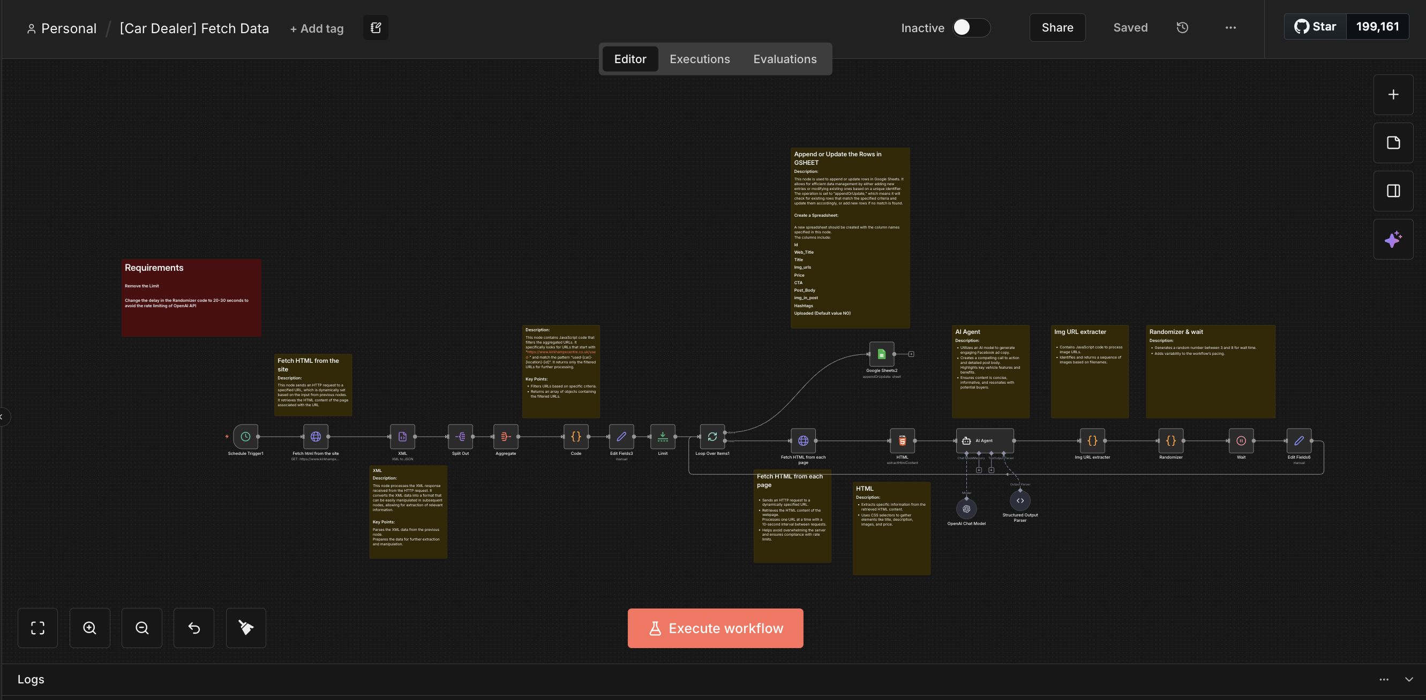This screenshot has width=1426, height=700.
Task: Open the HTML extractHtmlContent node
Action: pos(902,440)
